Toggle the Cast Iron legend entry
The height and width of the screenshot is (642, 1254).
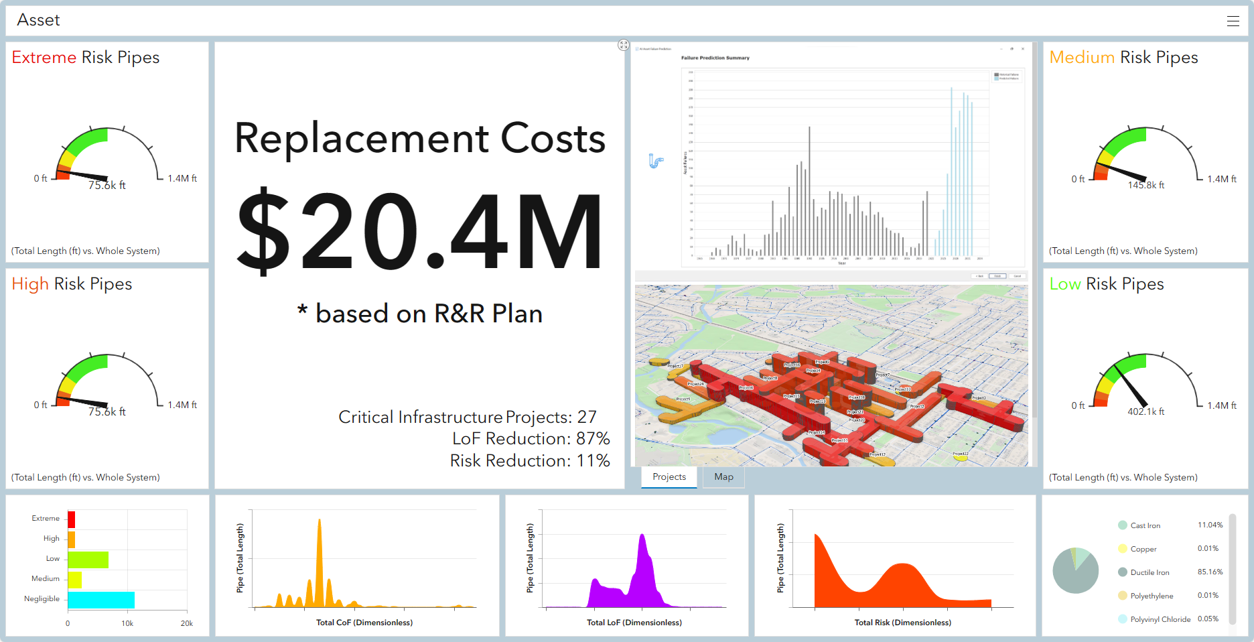[1145, 525]
